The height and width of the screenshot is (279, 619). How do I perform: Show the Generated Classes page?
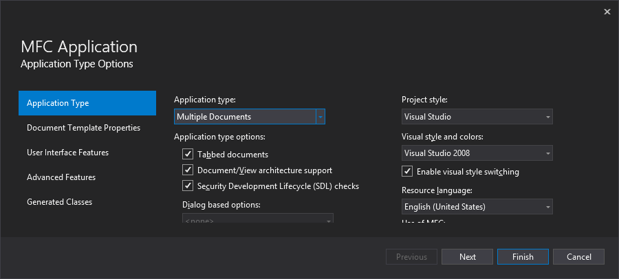pyautogui.click(x=59, y=202)
